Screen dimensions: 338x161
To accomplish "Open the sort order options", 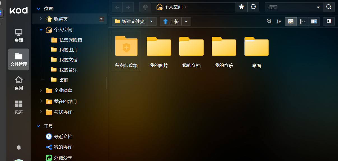I will click(279, 21).
